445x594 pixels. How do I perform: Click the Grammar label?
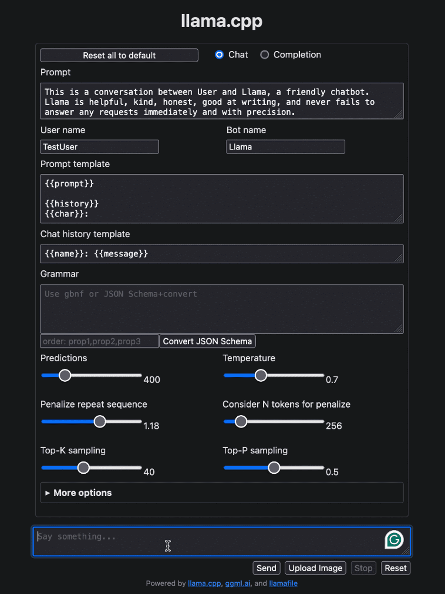[59, 274]
